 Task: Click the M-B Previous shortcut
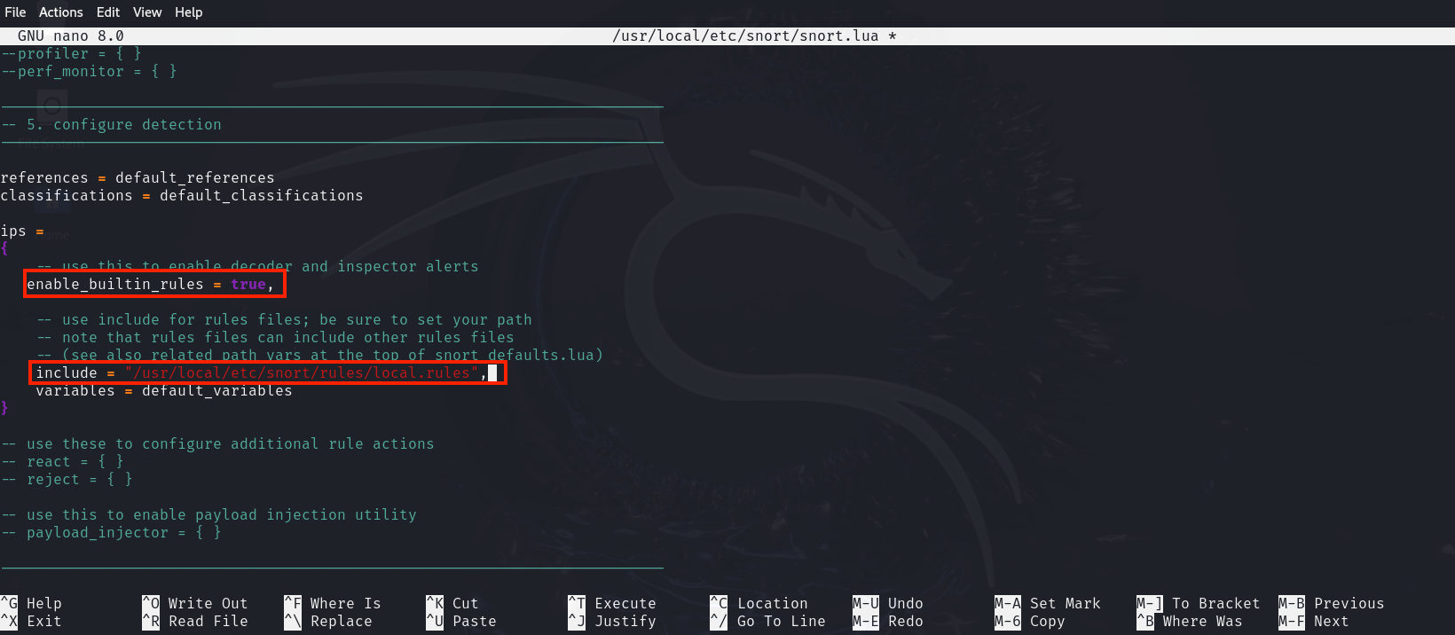1332,603
